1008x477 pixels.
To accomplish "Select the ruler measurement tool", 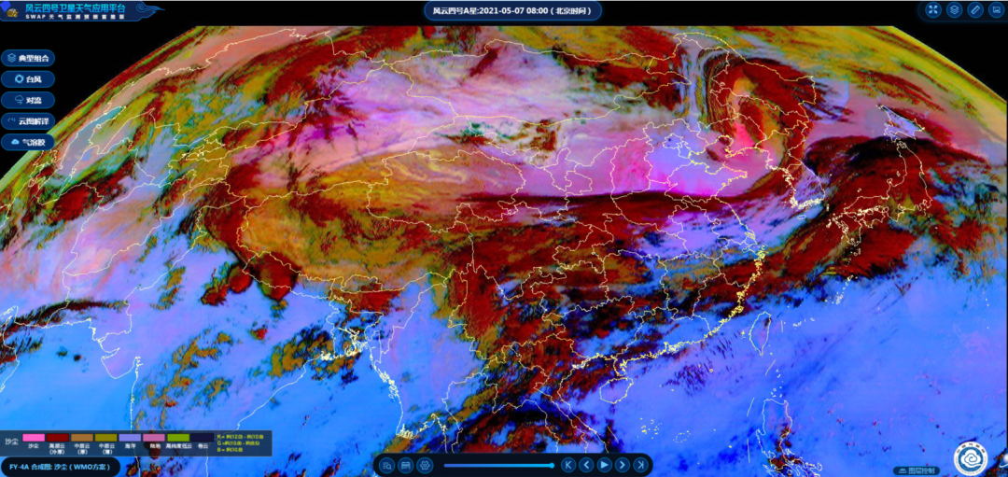I will (x=975, y=10).
